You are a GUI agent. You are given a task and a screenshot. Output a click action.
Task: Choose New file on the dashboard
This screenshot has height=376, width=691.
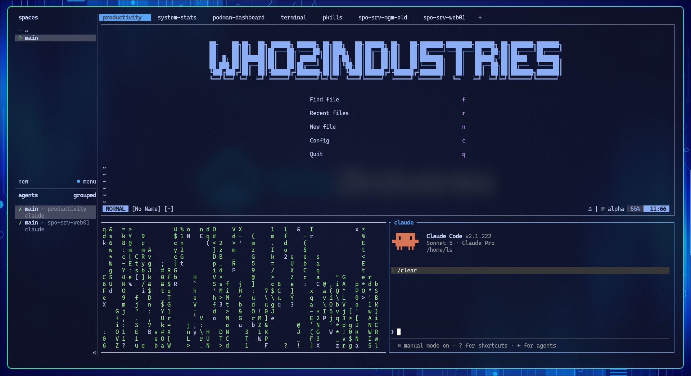[323, 127]
